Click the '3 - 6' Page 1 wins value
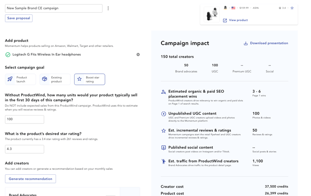This screenshot has height=196, width=311. point(256,91)
